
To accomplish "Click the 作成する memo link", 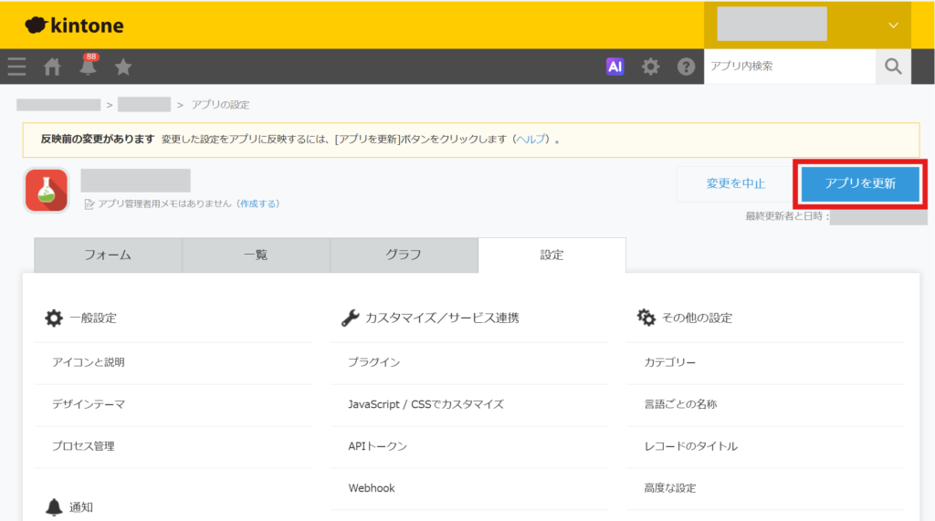I will coord(258,203).
